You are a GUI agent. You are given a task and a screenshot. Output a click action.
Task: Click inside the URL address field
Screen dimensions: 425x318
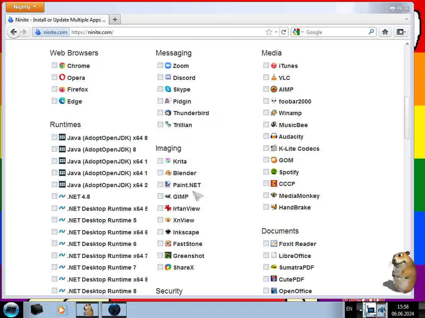click(x=167, y=32)
